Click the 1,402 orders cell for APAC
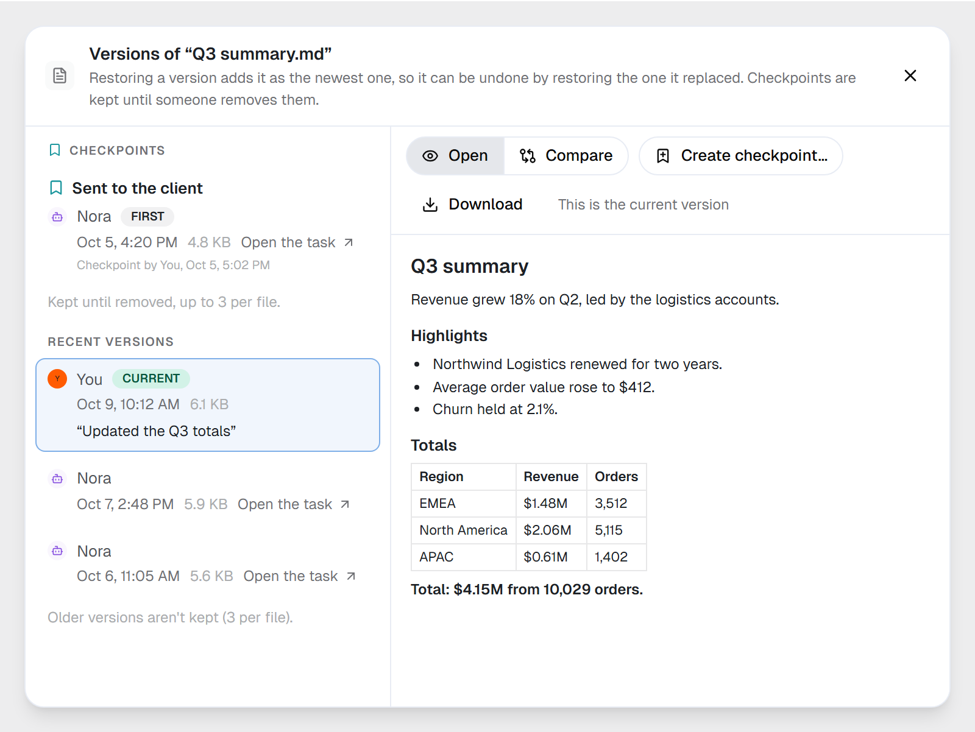 point(617,557)
